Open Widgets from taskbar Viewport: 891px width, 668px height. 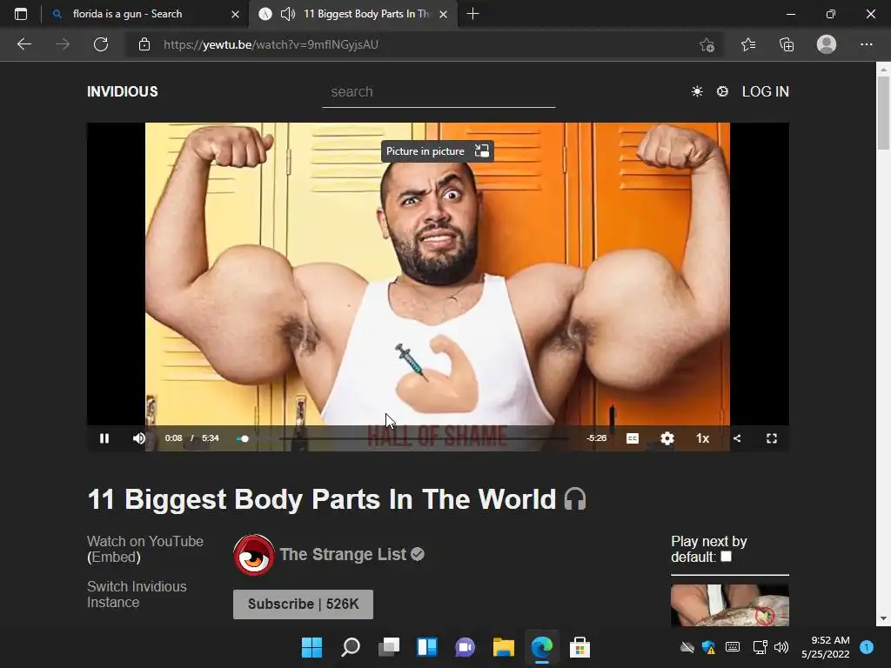pos(427,647)
